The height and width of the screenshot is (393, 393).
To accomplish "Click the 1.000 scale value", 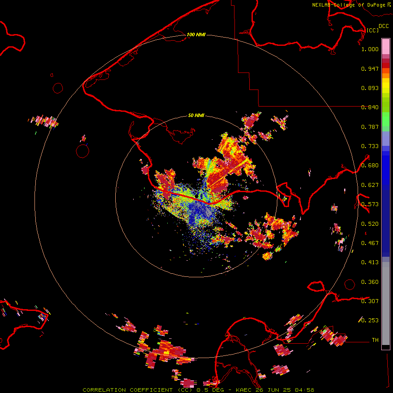I will pyautogui.click(x=370, y=49).
